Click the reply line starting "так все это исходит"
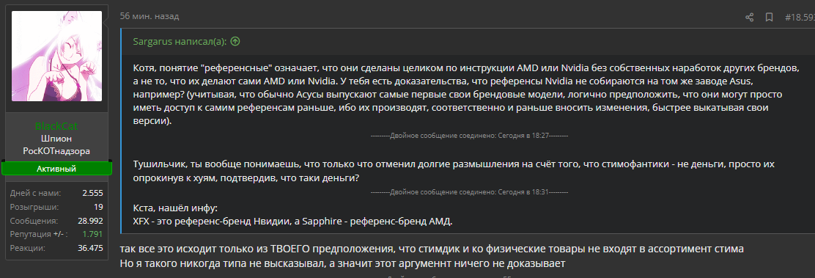The image size is (815, 278). tap(432, 249)
